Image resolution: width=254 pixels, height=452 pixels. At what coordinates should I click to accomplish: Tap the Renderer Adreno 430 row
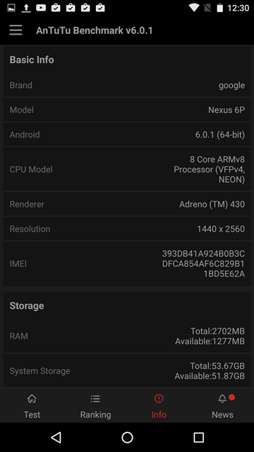click(127, 204)
